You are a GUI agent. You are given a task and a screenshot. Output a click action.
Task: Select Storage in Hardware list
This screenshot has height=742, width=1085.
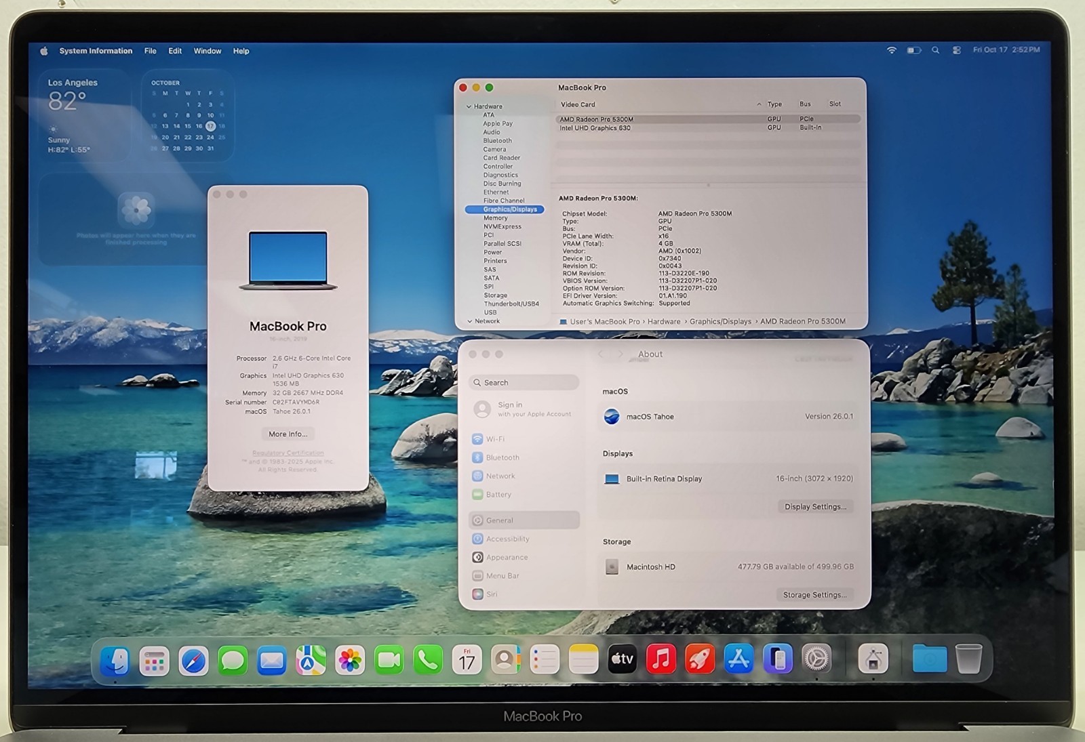point(495,295)
